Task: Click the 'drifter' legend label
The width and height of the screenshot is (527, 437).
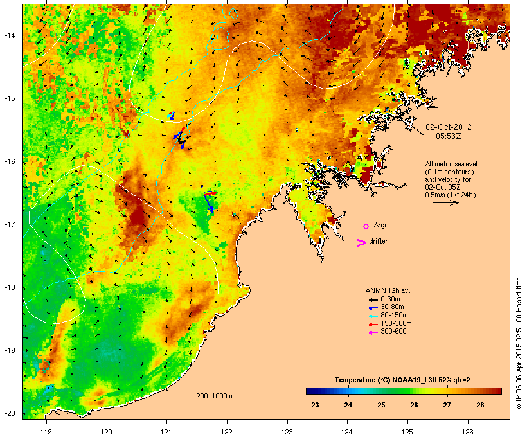Action: pos(378,241)
